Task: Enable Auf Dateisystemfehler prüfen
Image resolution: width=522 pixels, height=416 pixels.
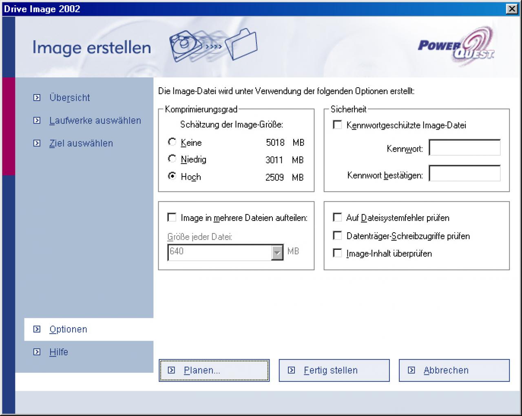Action: click(x=338, y=217)
